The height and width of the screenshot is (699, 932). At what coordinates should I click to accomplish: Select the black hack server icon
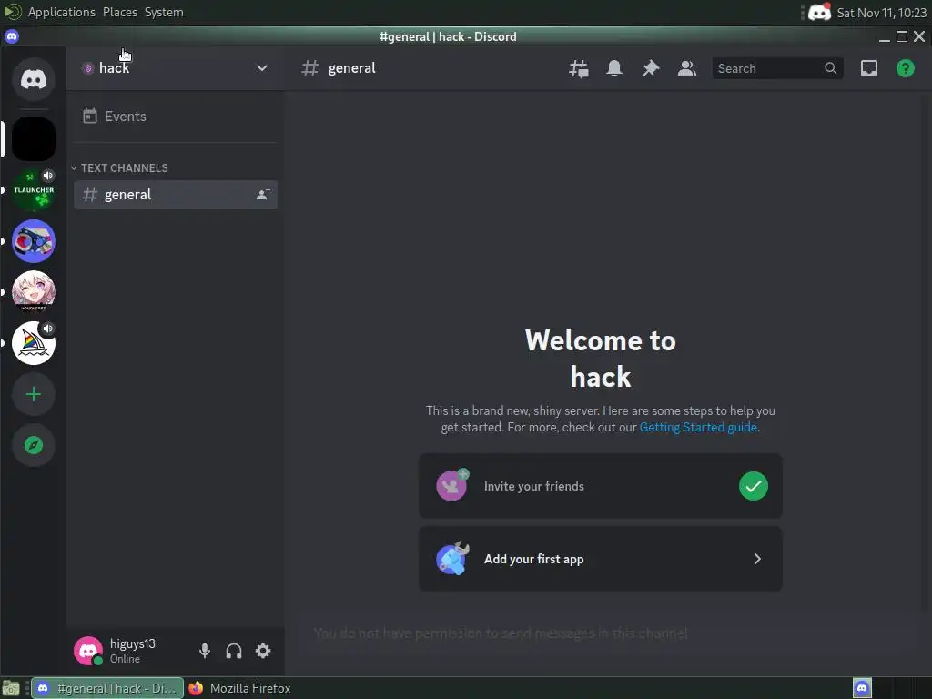pos(34,139)
